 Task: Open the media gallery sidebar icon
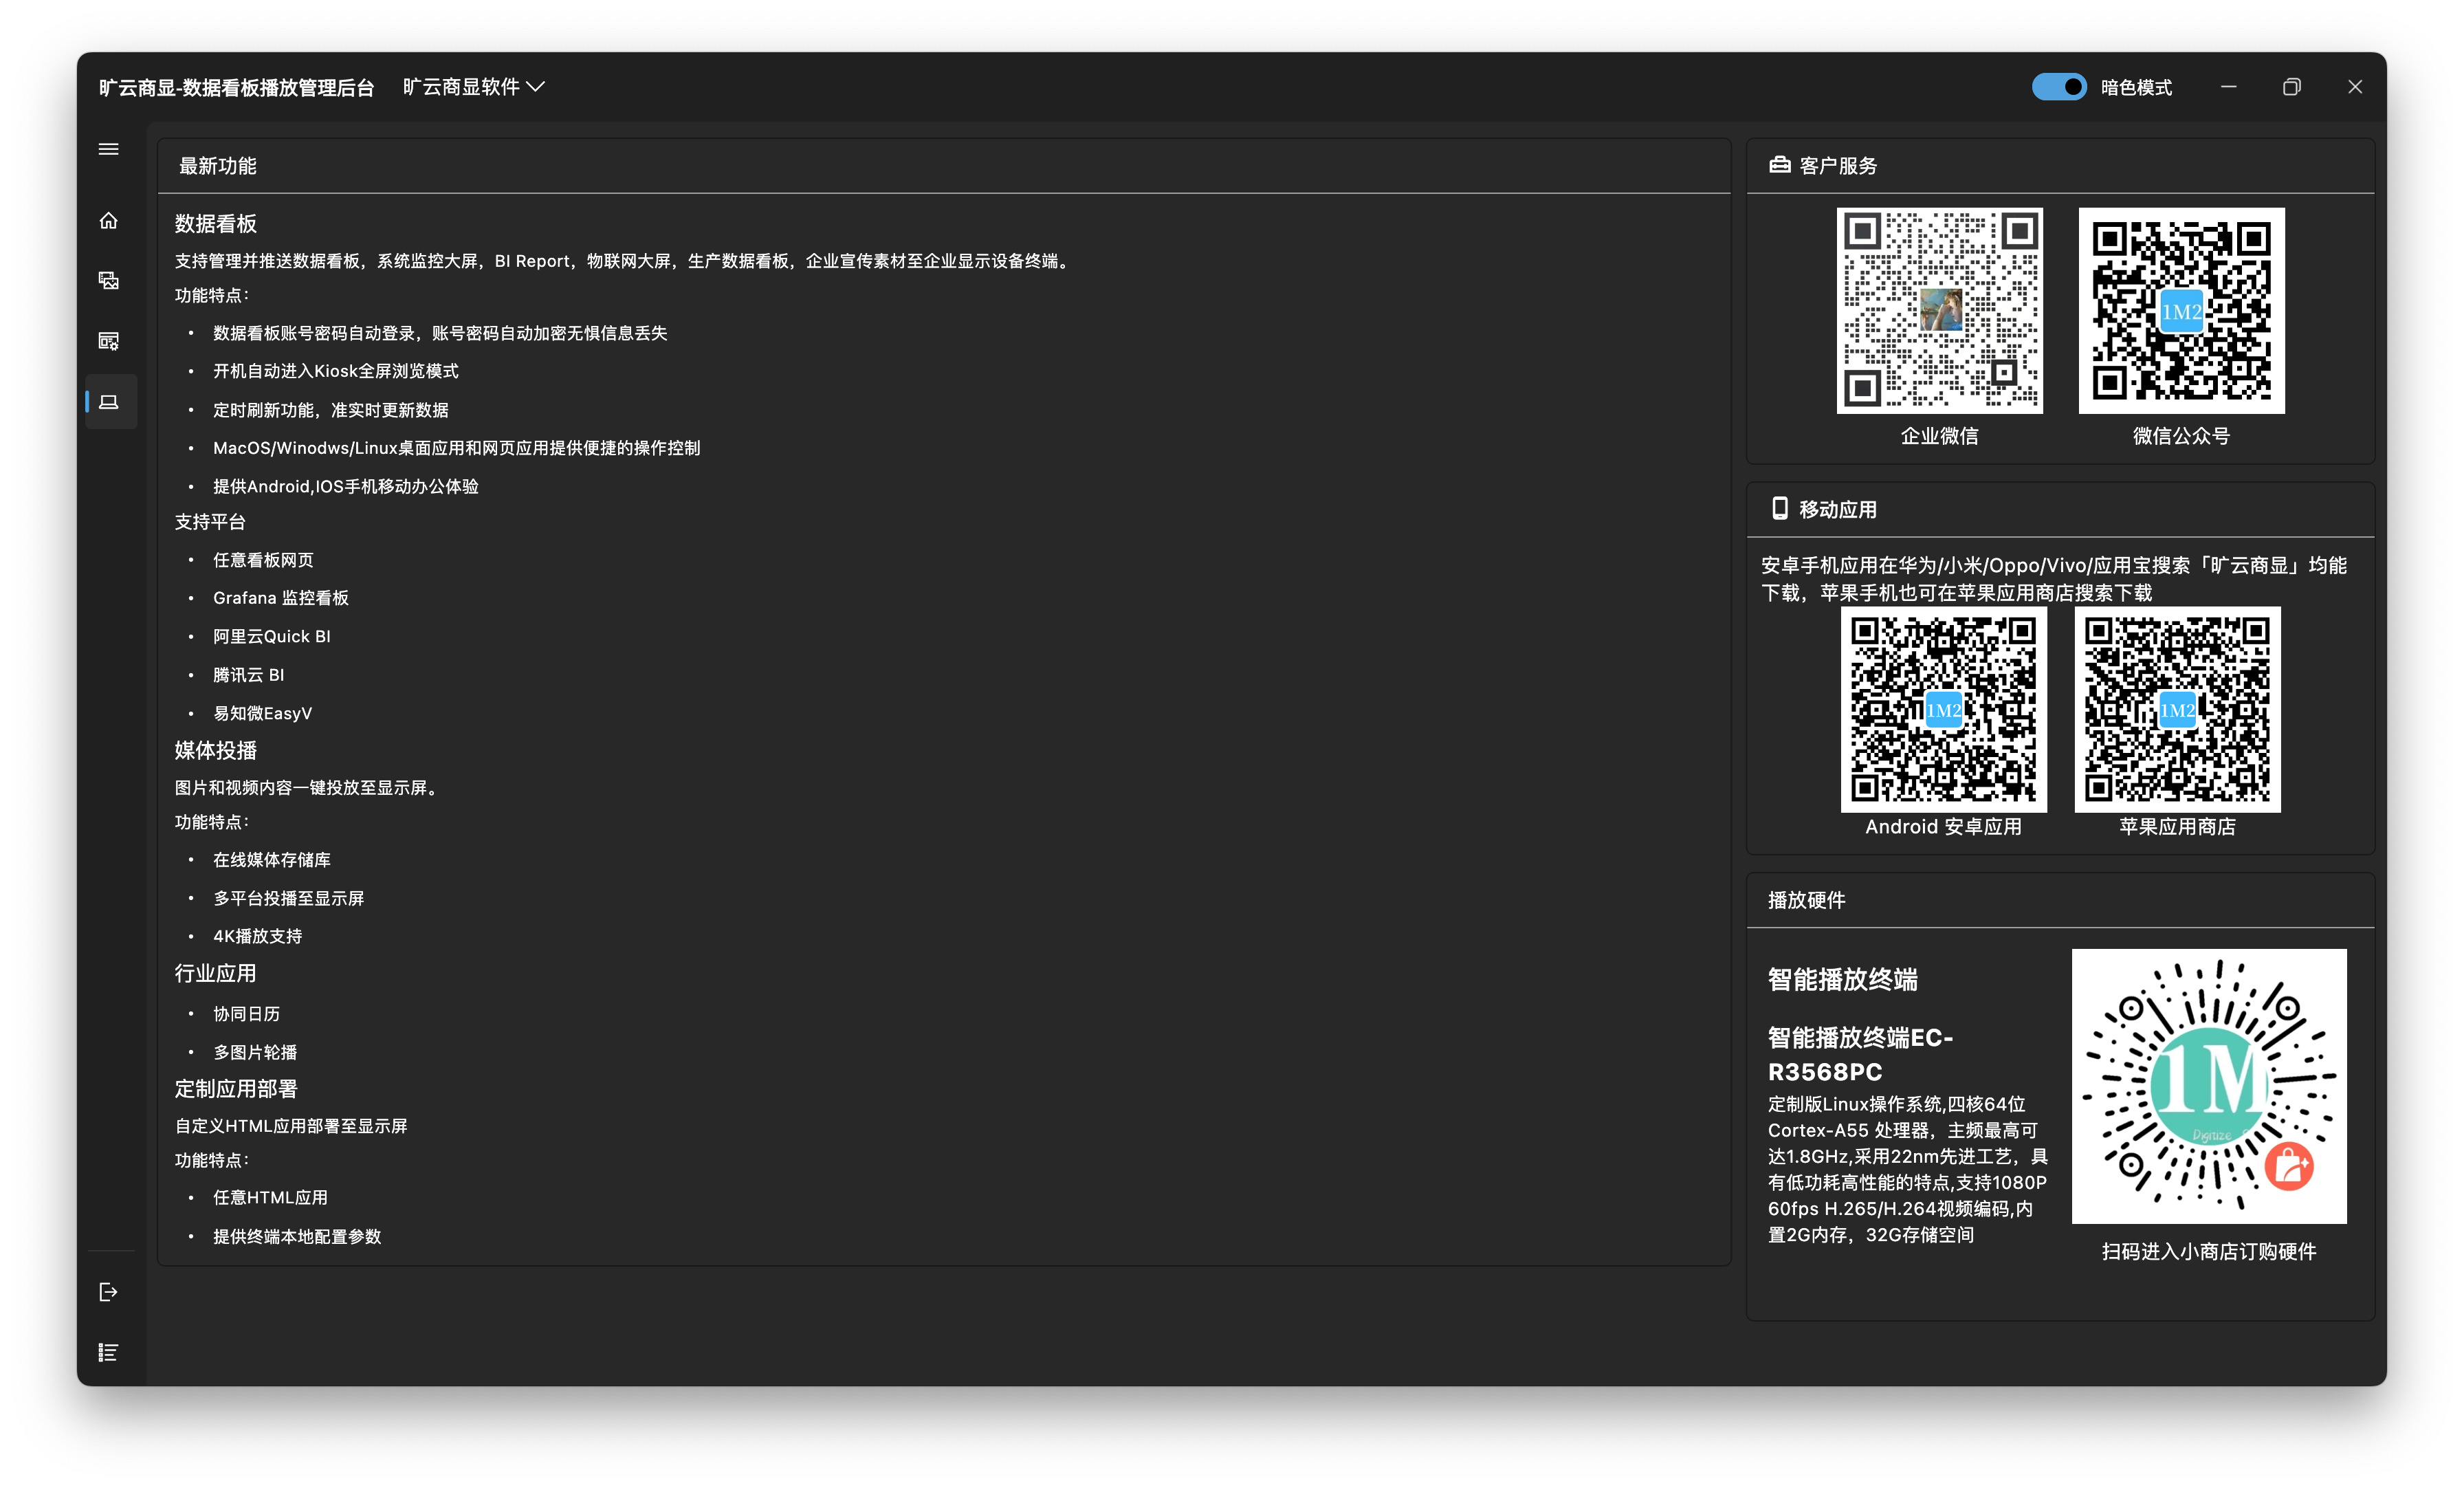coord(109,281)
